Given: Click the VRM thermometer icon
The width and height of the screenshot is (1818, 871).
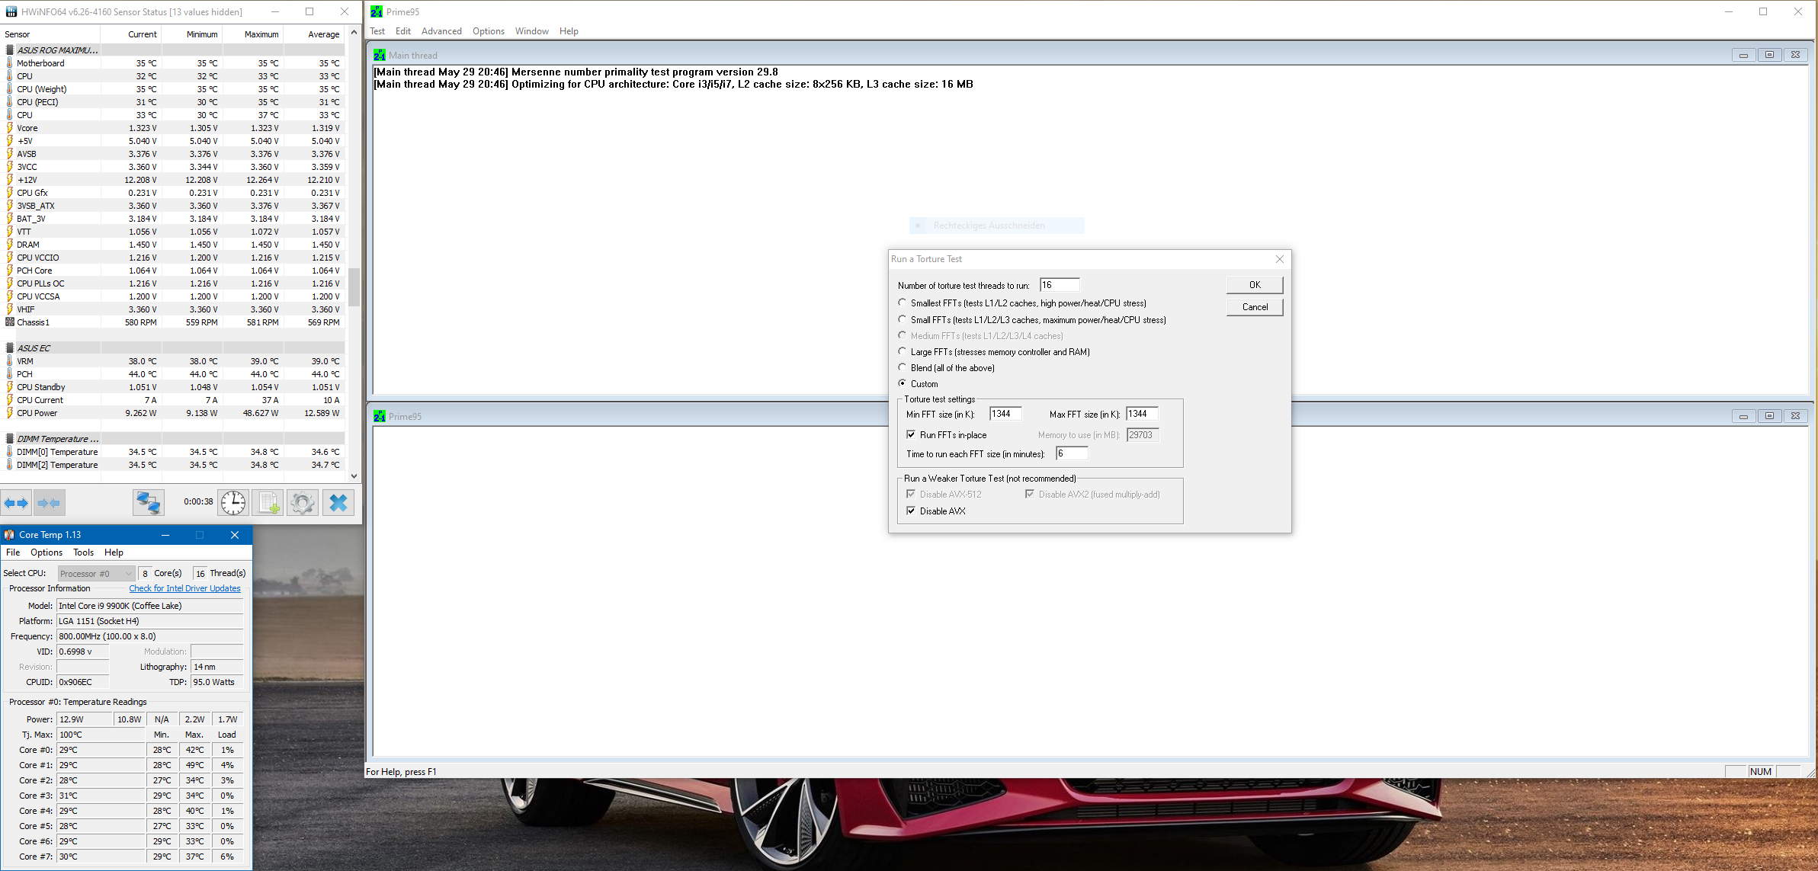Looking at the screenshot, I should click(x=10, y=361).
